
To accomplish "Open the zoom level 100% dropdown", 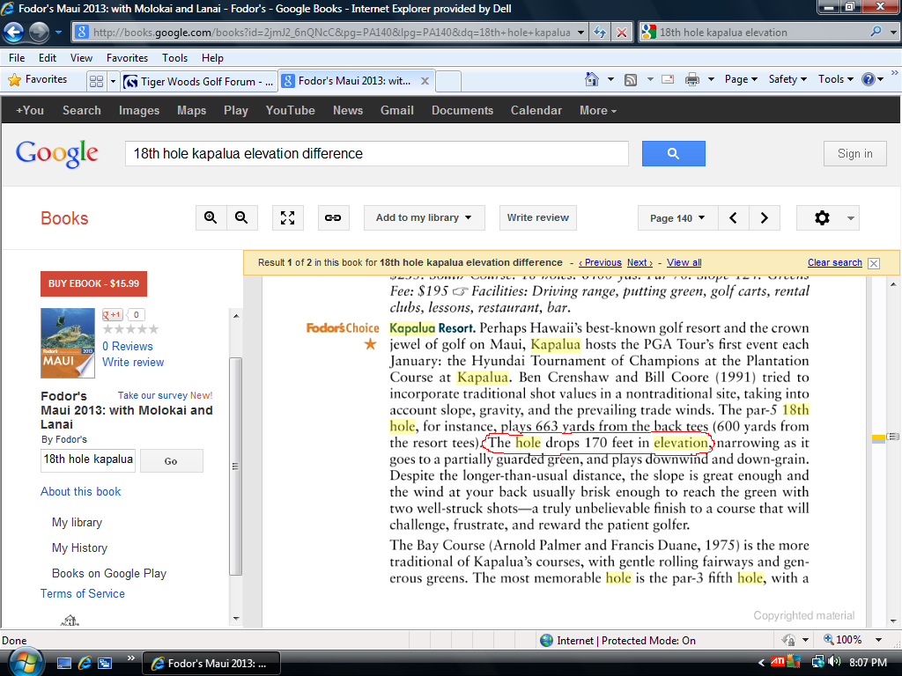I will [x=878, y=640].
